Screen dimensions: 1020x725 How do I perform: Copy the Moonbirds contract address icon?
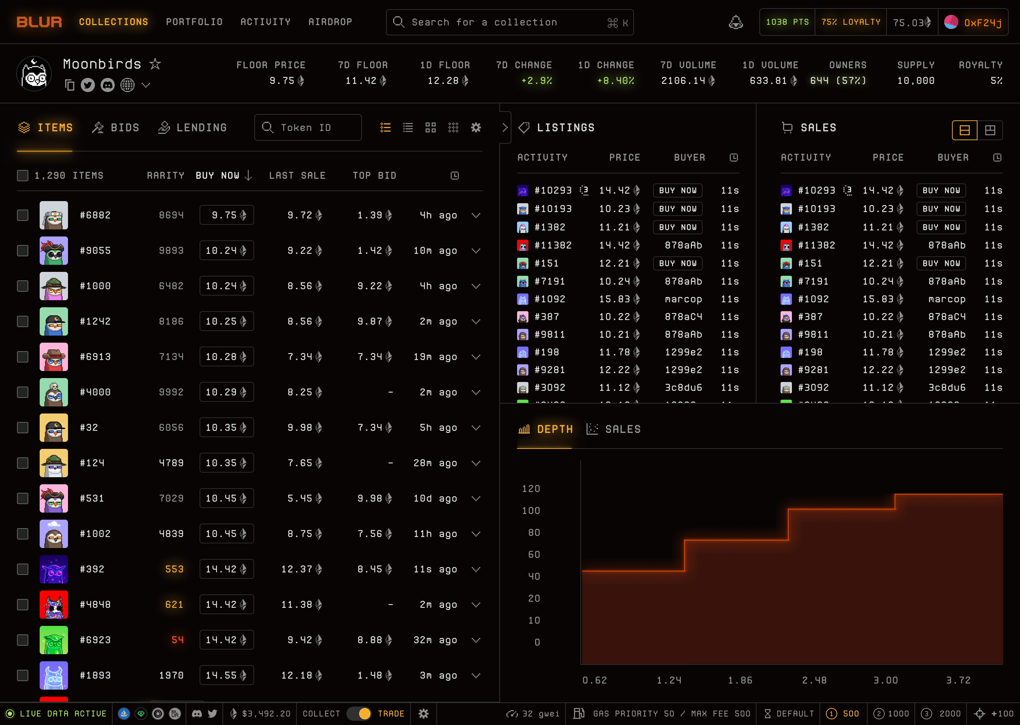(70, 85)
